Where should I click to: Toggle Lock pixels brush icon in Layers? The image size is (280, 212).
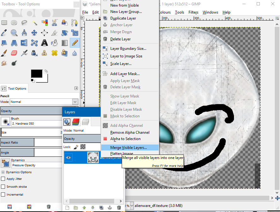click(76, 147)
